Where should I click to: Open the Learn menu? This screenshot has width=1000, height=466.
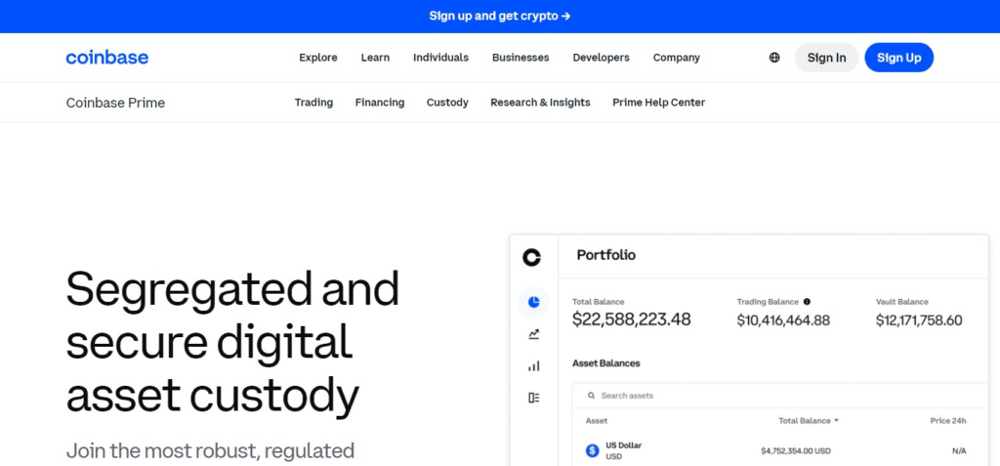pyautogui.click(x=375, y=58)
